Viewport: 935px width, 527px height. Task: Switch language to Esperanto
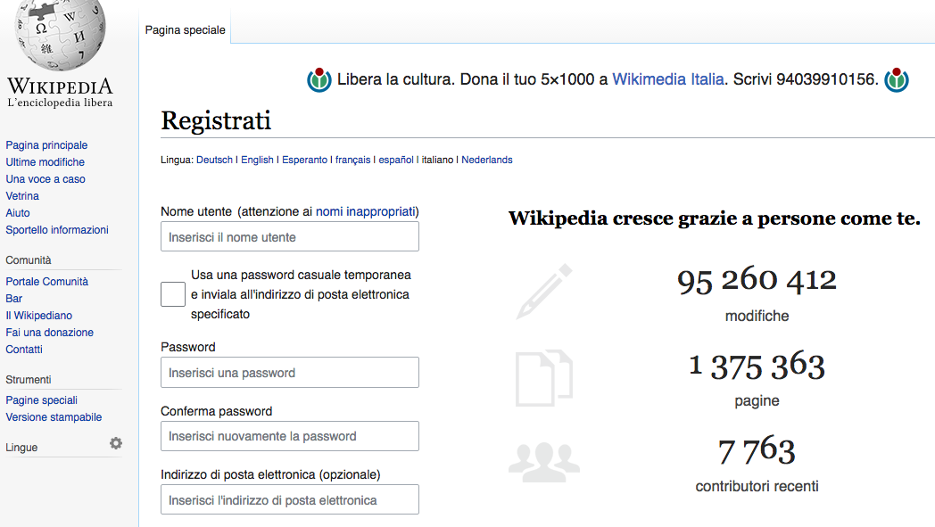305,160
